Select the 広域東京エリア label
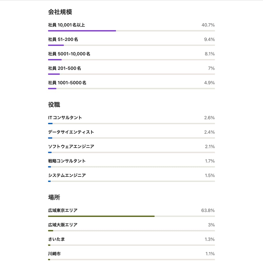The height and width of the screenshot is (270, 263). pyautogui.click(x=63, y=210)
